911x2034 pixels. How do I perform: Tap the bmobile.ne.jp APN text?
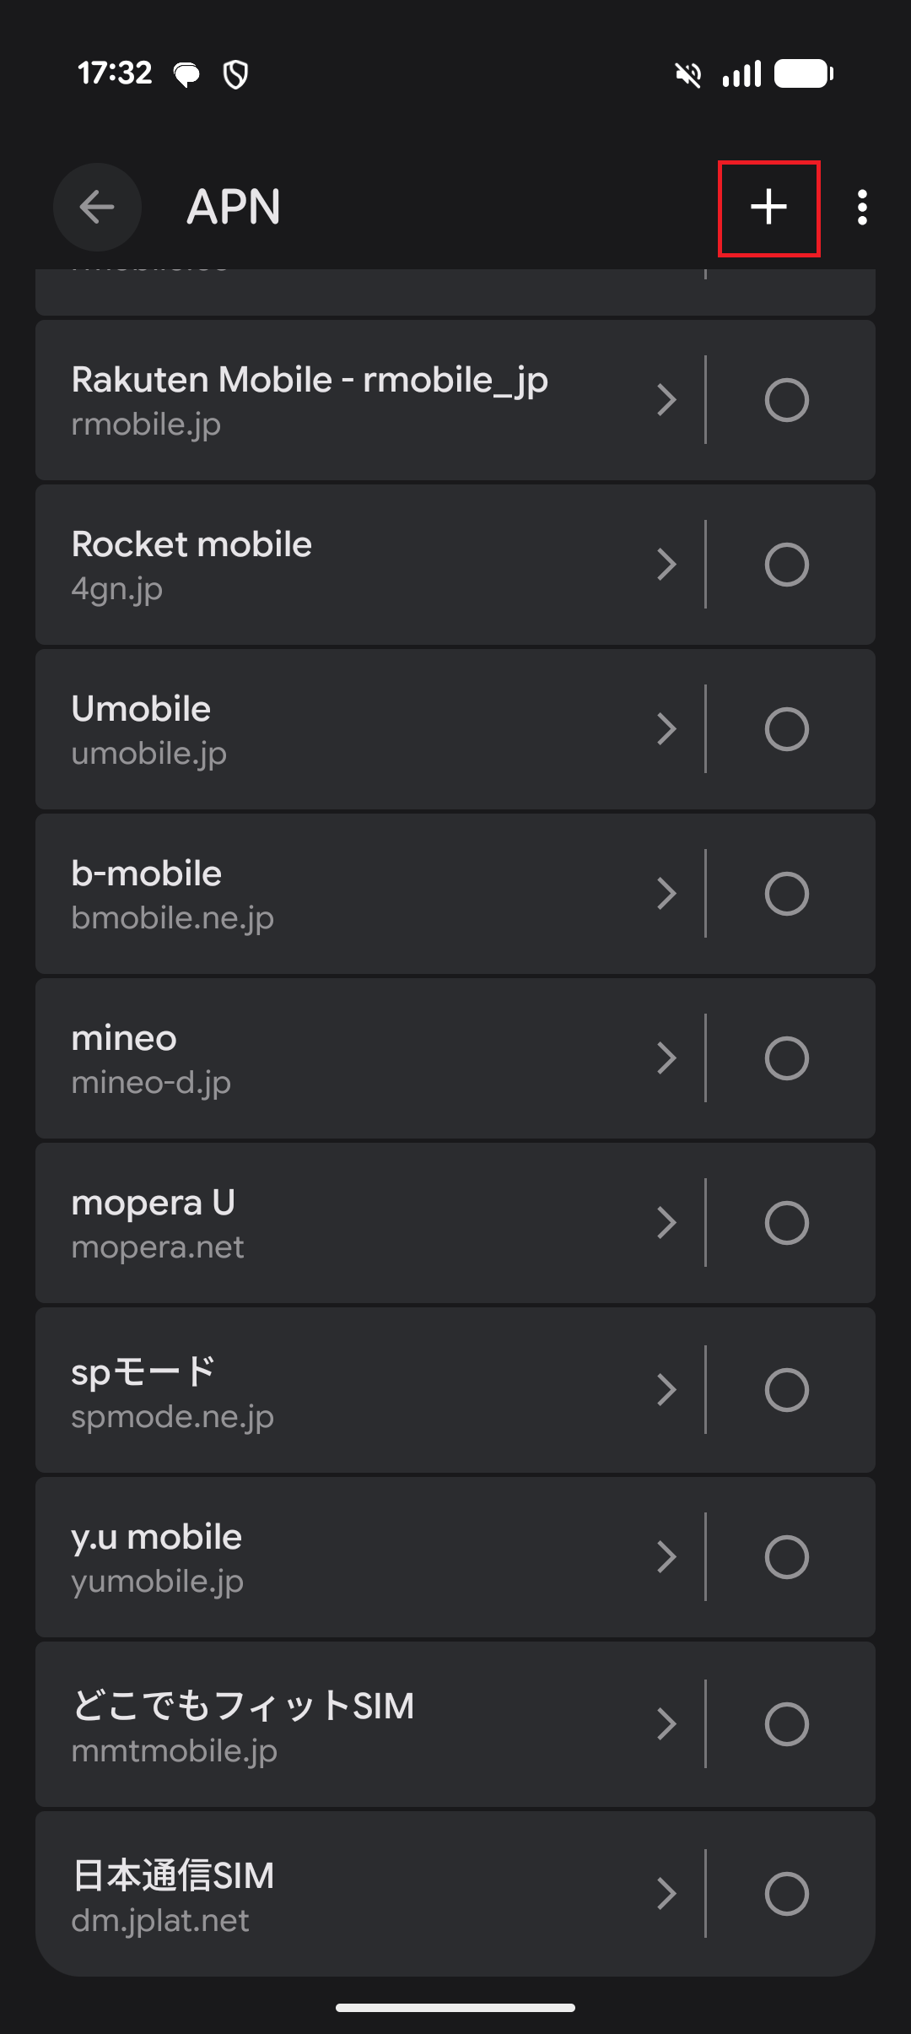click(x=172, y=918)
